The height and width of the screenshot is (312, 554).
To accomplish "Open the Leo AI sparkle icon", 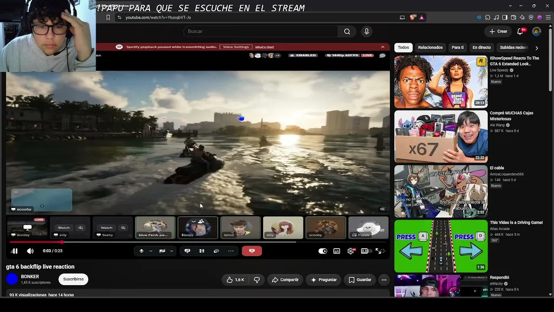I will click(522, 17).
